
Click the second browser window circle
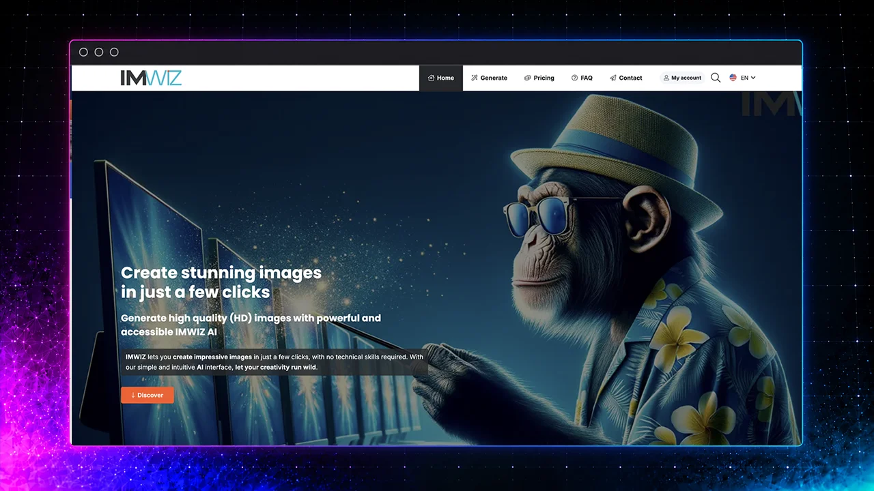tap(98, 52)
